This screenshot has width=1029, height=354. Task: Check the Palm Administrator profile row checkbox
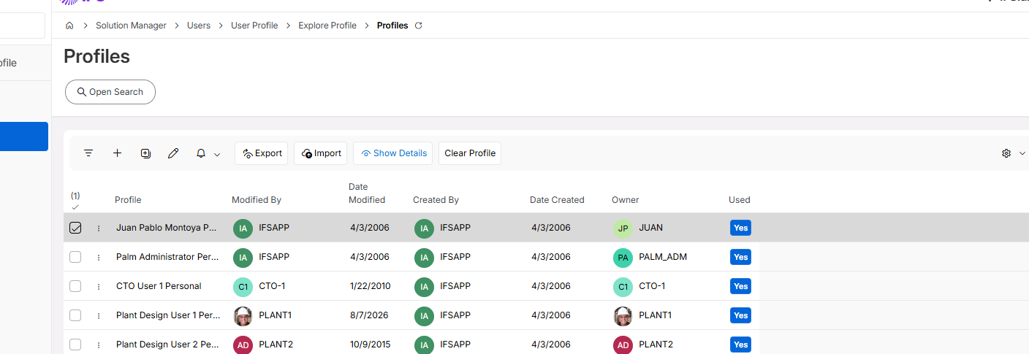tap(75, 257)
